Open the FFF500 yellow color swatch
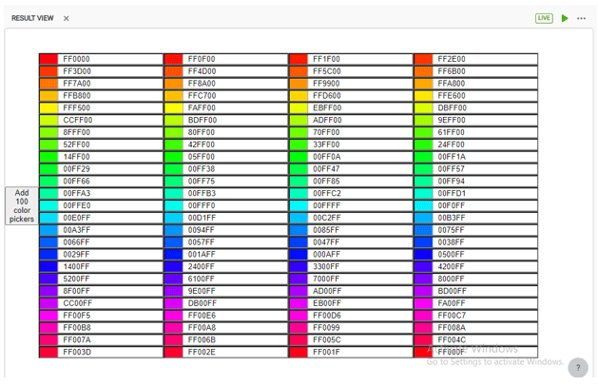Image resolution: width=598 pixels, height=386 pixels. 48,108
